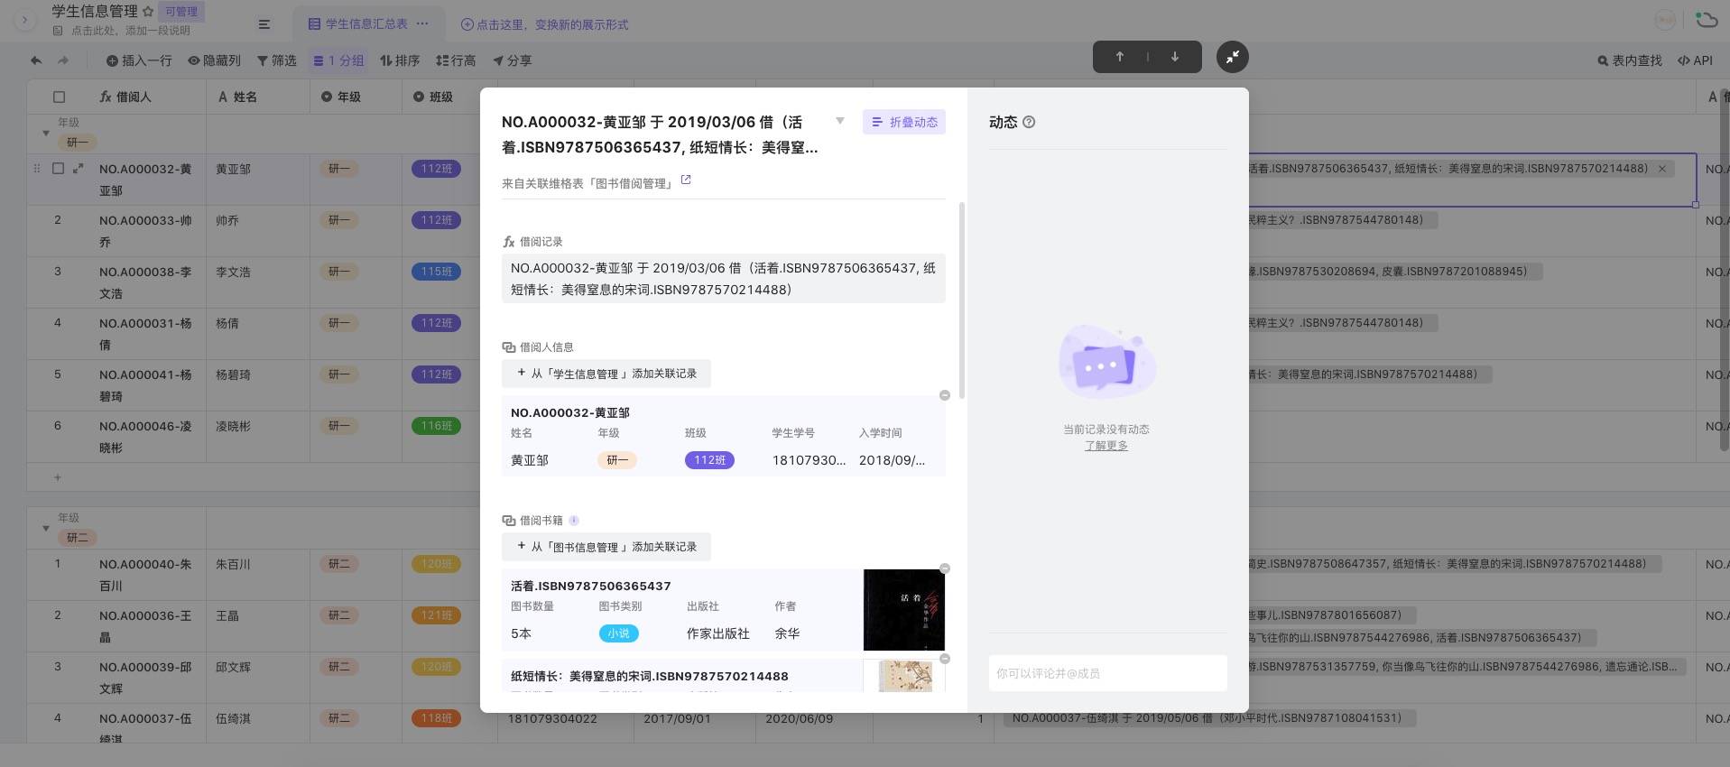Open the dropdown arrow beside record title
This screenshot has width=1730, height=767.
point(840,121)
